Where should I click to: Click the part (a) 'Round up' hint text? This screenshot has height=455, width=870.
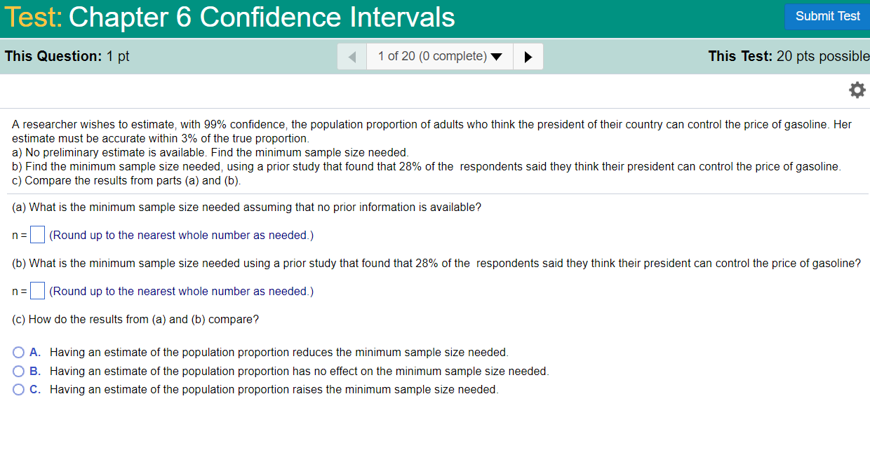pos(181,235)
